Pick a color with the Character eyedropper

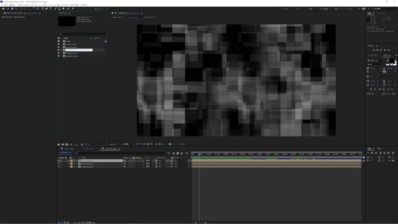point(387,60)
